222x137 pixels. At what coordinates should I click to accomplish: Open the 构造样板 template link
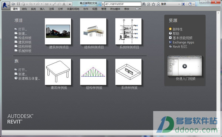pyautogui.click(x=25, y=38)
